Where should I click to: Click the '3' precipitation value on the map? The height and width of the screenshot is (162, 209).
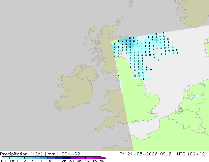click(x=130, y=44)
